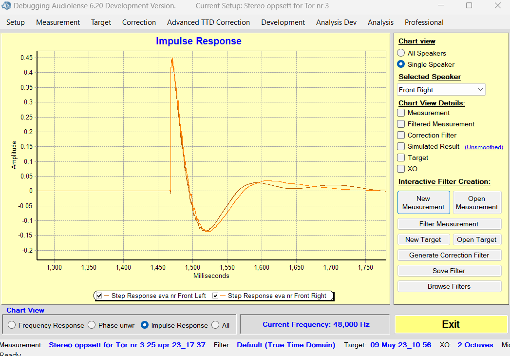This screenshot has height=356, width=510.
Task: Close the Audiolense window
Action: (498, 5)
